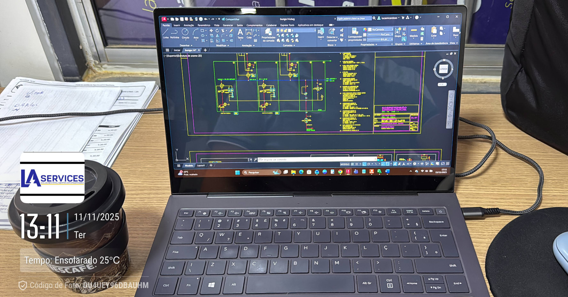Toggle object snap in status bar
Screen dimensions: 568x297
tap(388, 164)
